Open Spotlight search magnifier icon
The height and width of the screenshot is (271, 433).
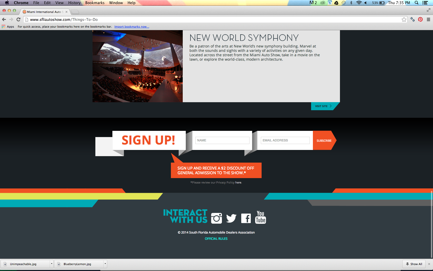click(417, 3)
